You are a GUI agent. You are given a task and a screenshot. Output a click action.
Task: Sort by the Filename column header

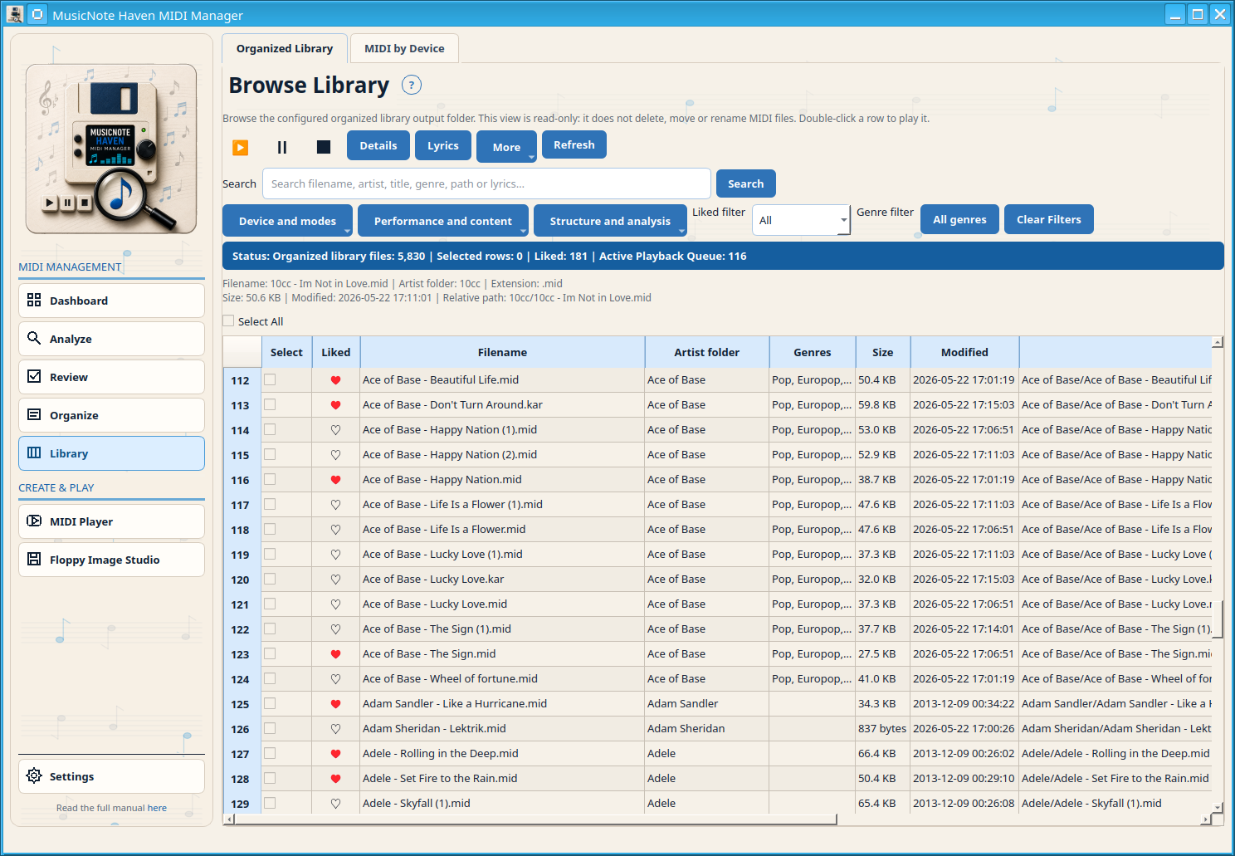click(x=502, y=352)
